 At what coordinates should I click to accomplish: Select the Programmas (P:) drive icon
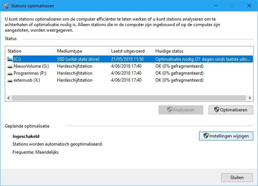coord(10,74)
